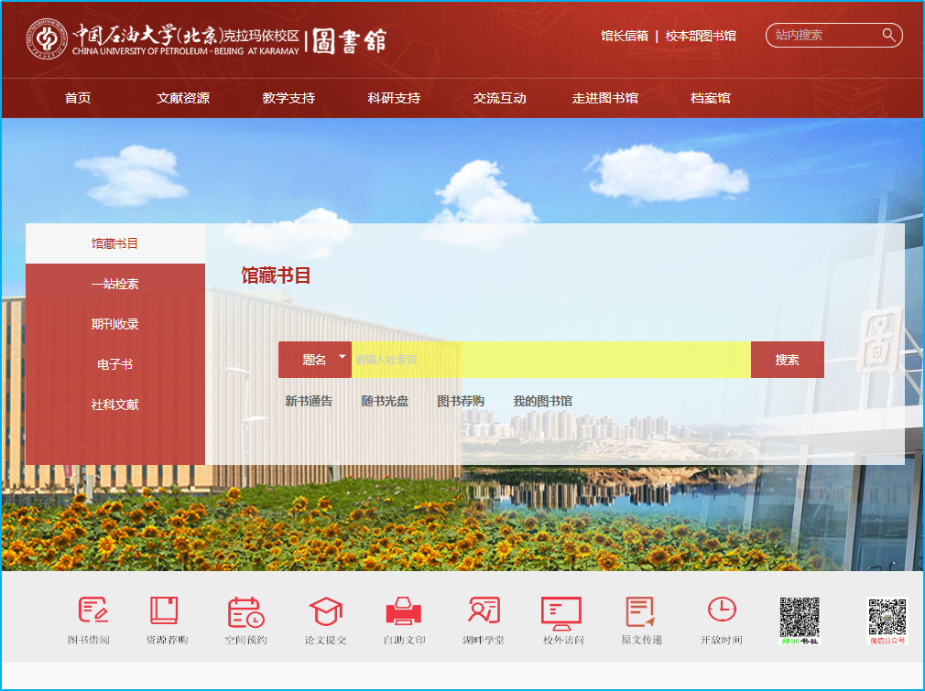Viewport: 925px width, 691px height.
Task: Open the 湖畔学堂 icon
Action: click(x=484, y=610)
